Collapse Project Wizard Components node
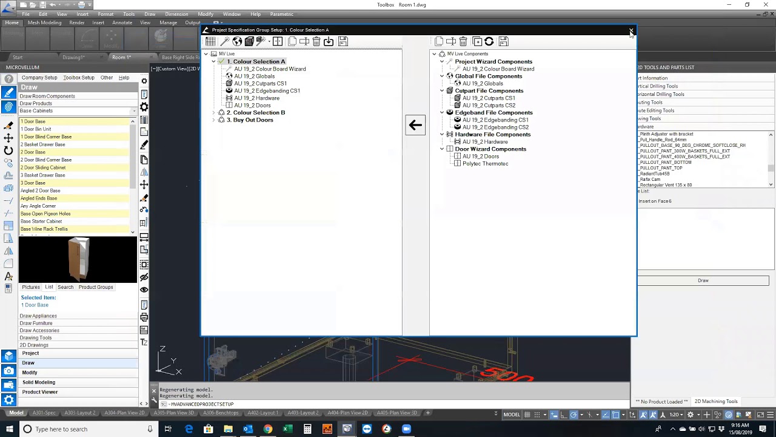The height and width of the screenshot is (437, 776). coord(442,61)
